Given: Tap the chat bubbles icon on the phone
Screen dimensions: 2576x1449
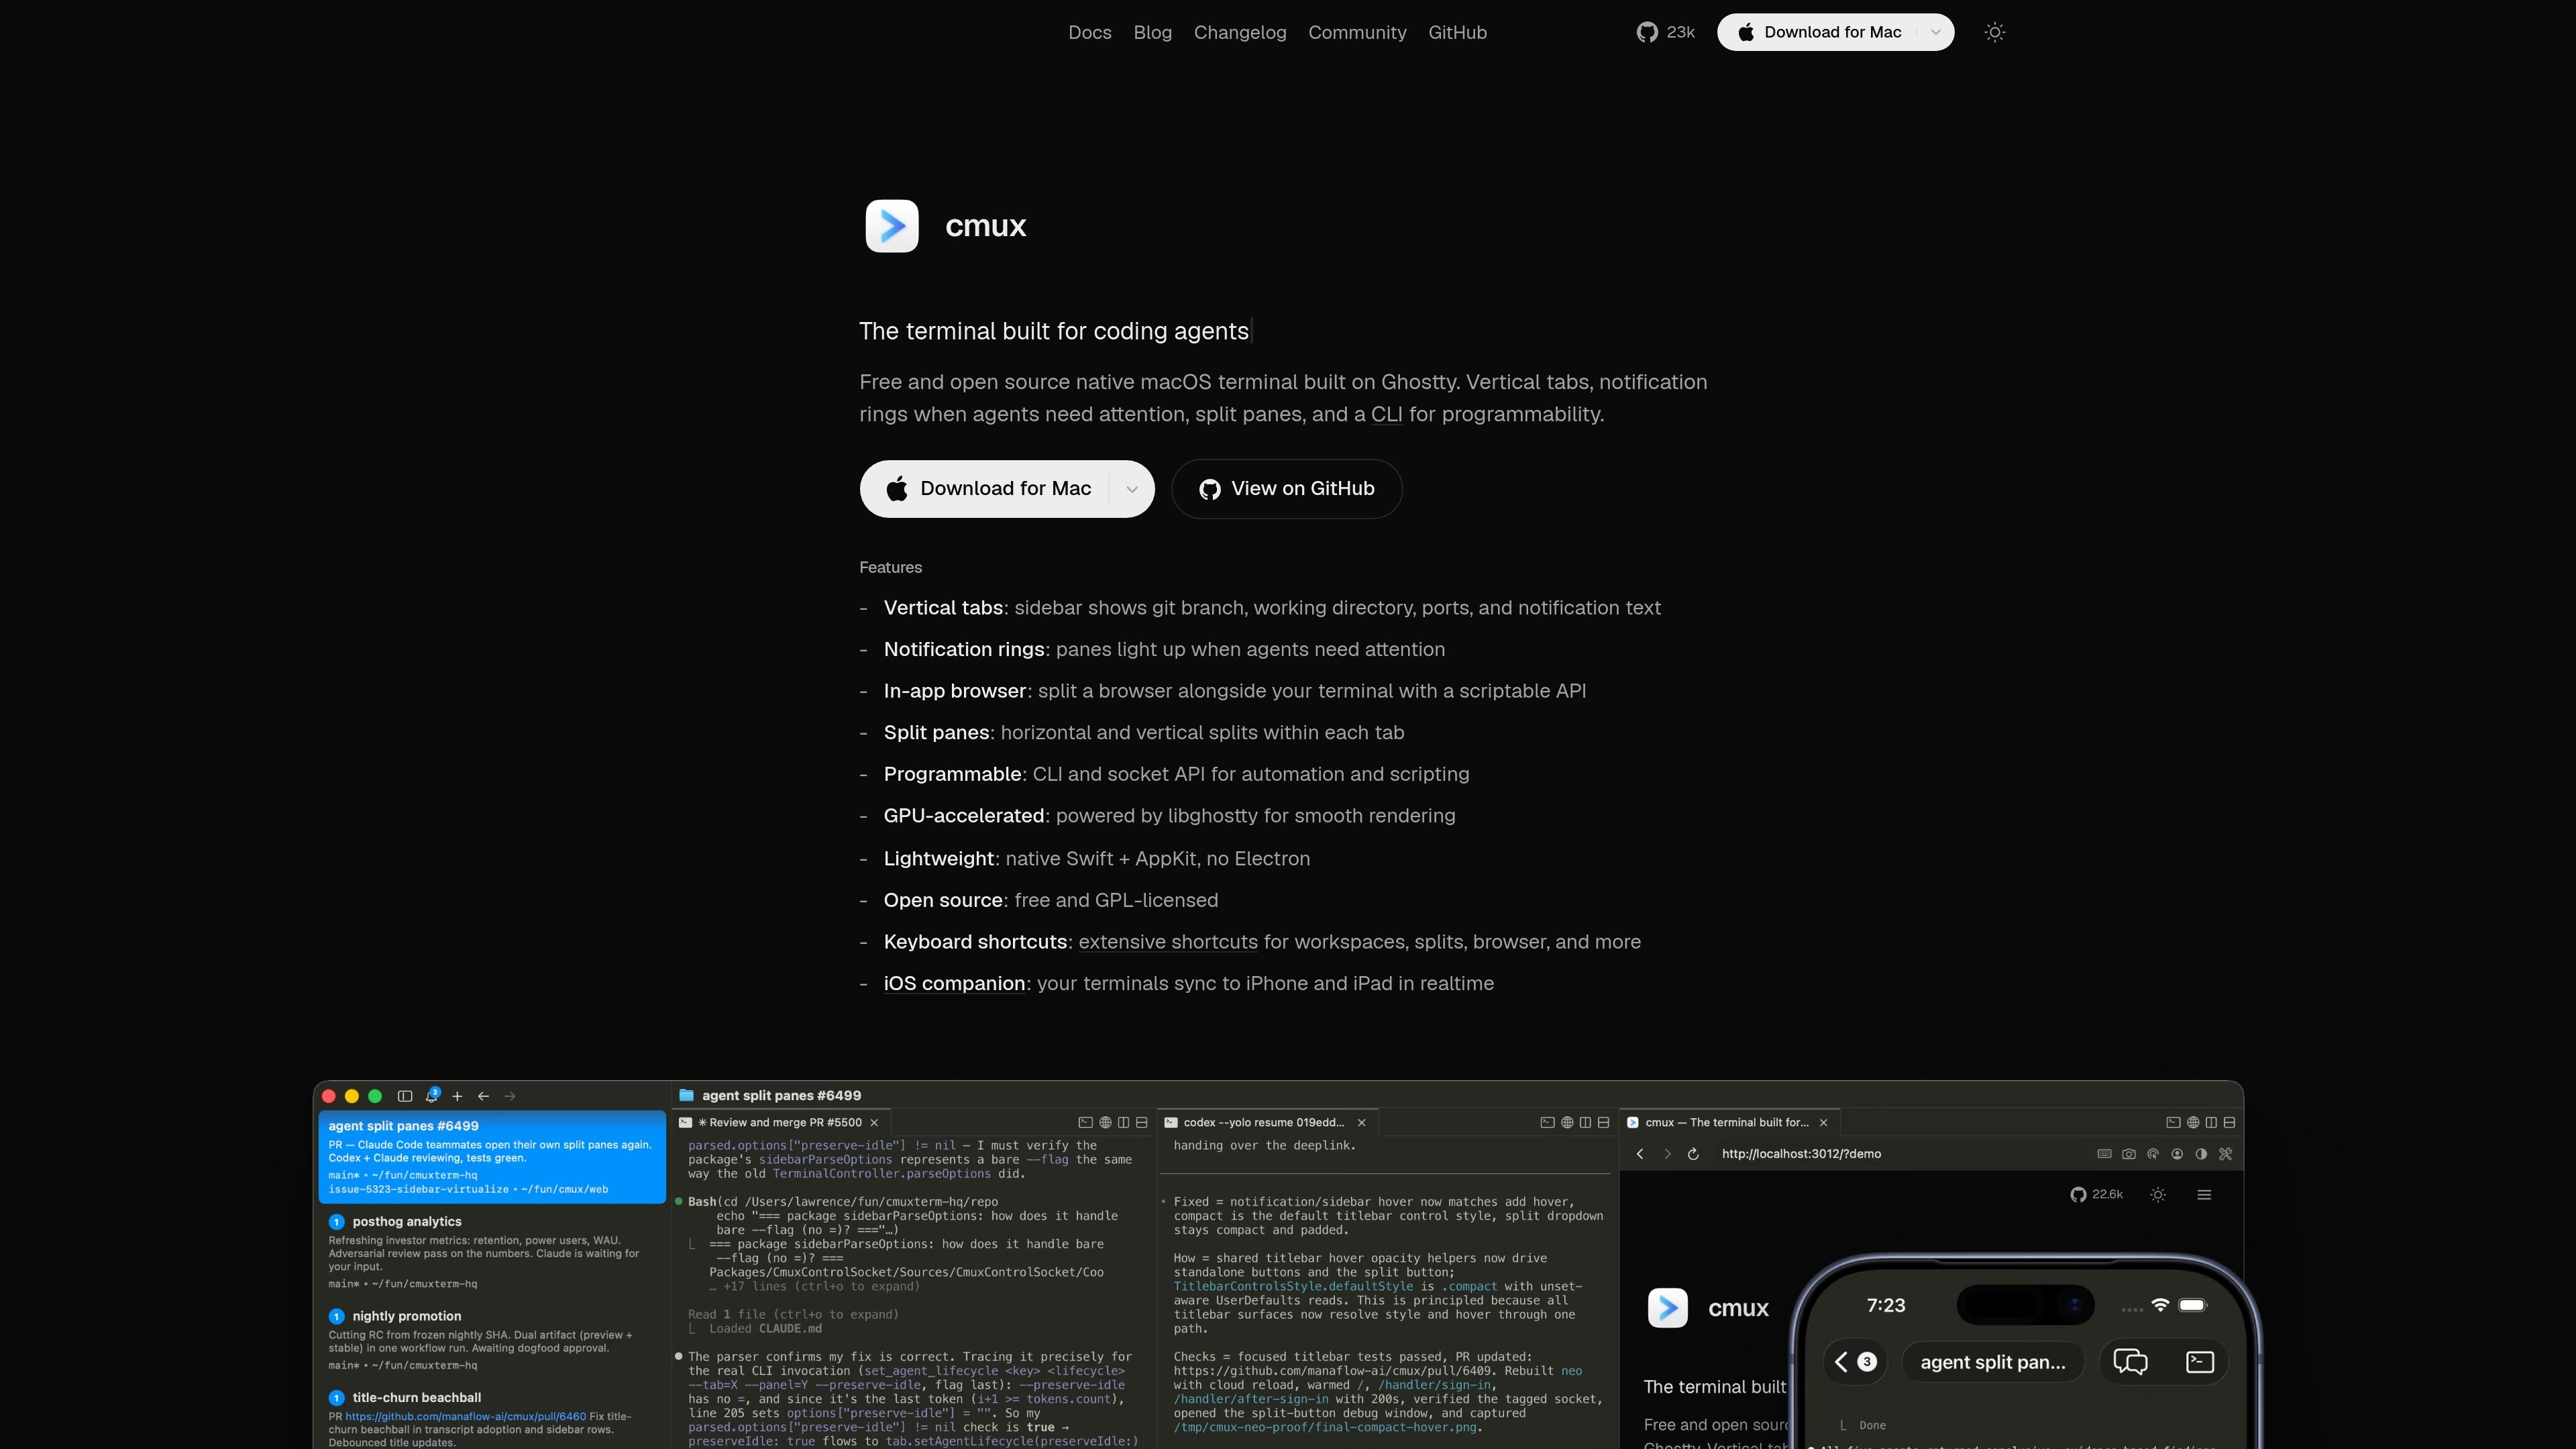Looking at the screenshot, I should [x=2130, y=1362].
